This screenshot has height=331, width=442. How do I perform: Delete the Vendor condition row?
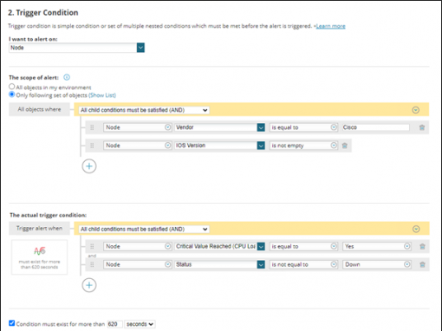coord(422,127)
